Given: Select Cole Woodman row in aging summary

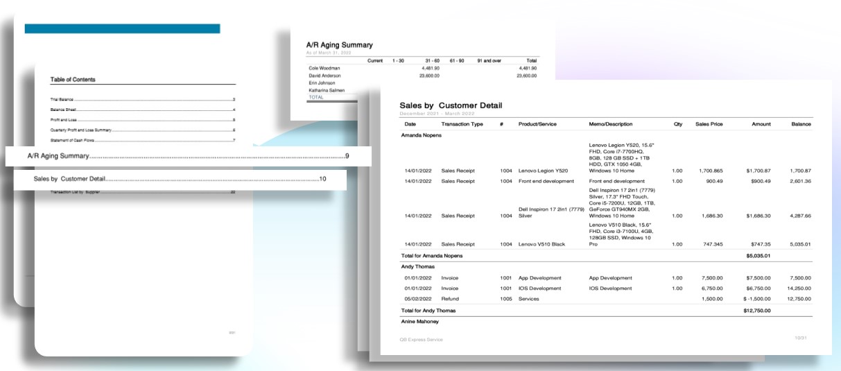Looking at the screenshot, I should (x=423, y=68).
